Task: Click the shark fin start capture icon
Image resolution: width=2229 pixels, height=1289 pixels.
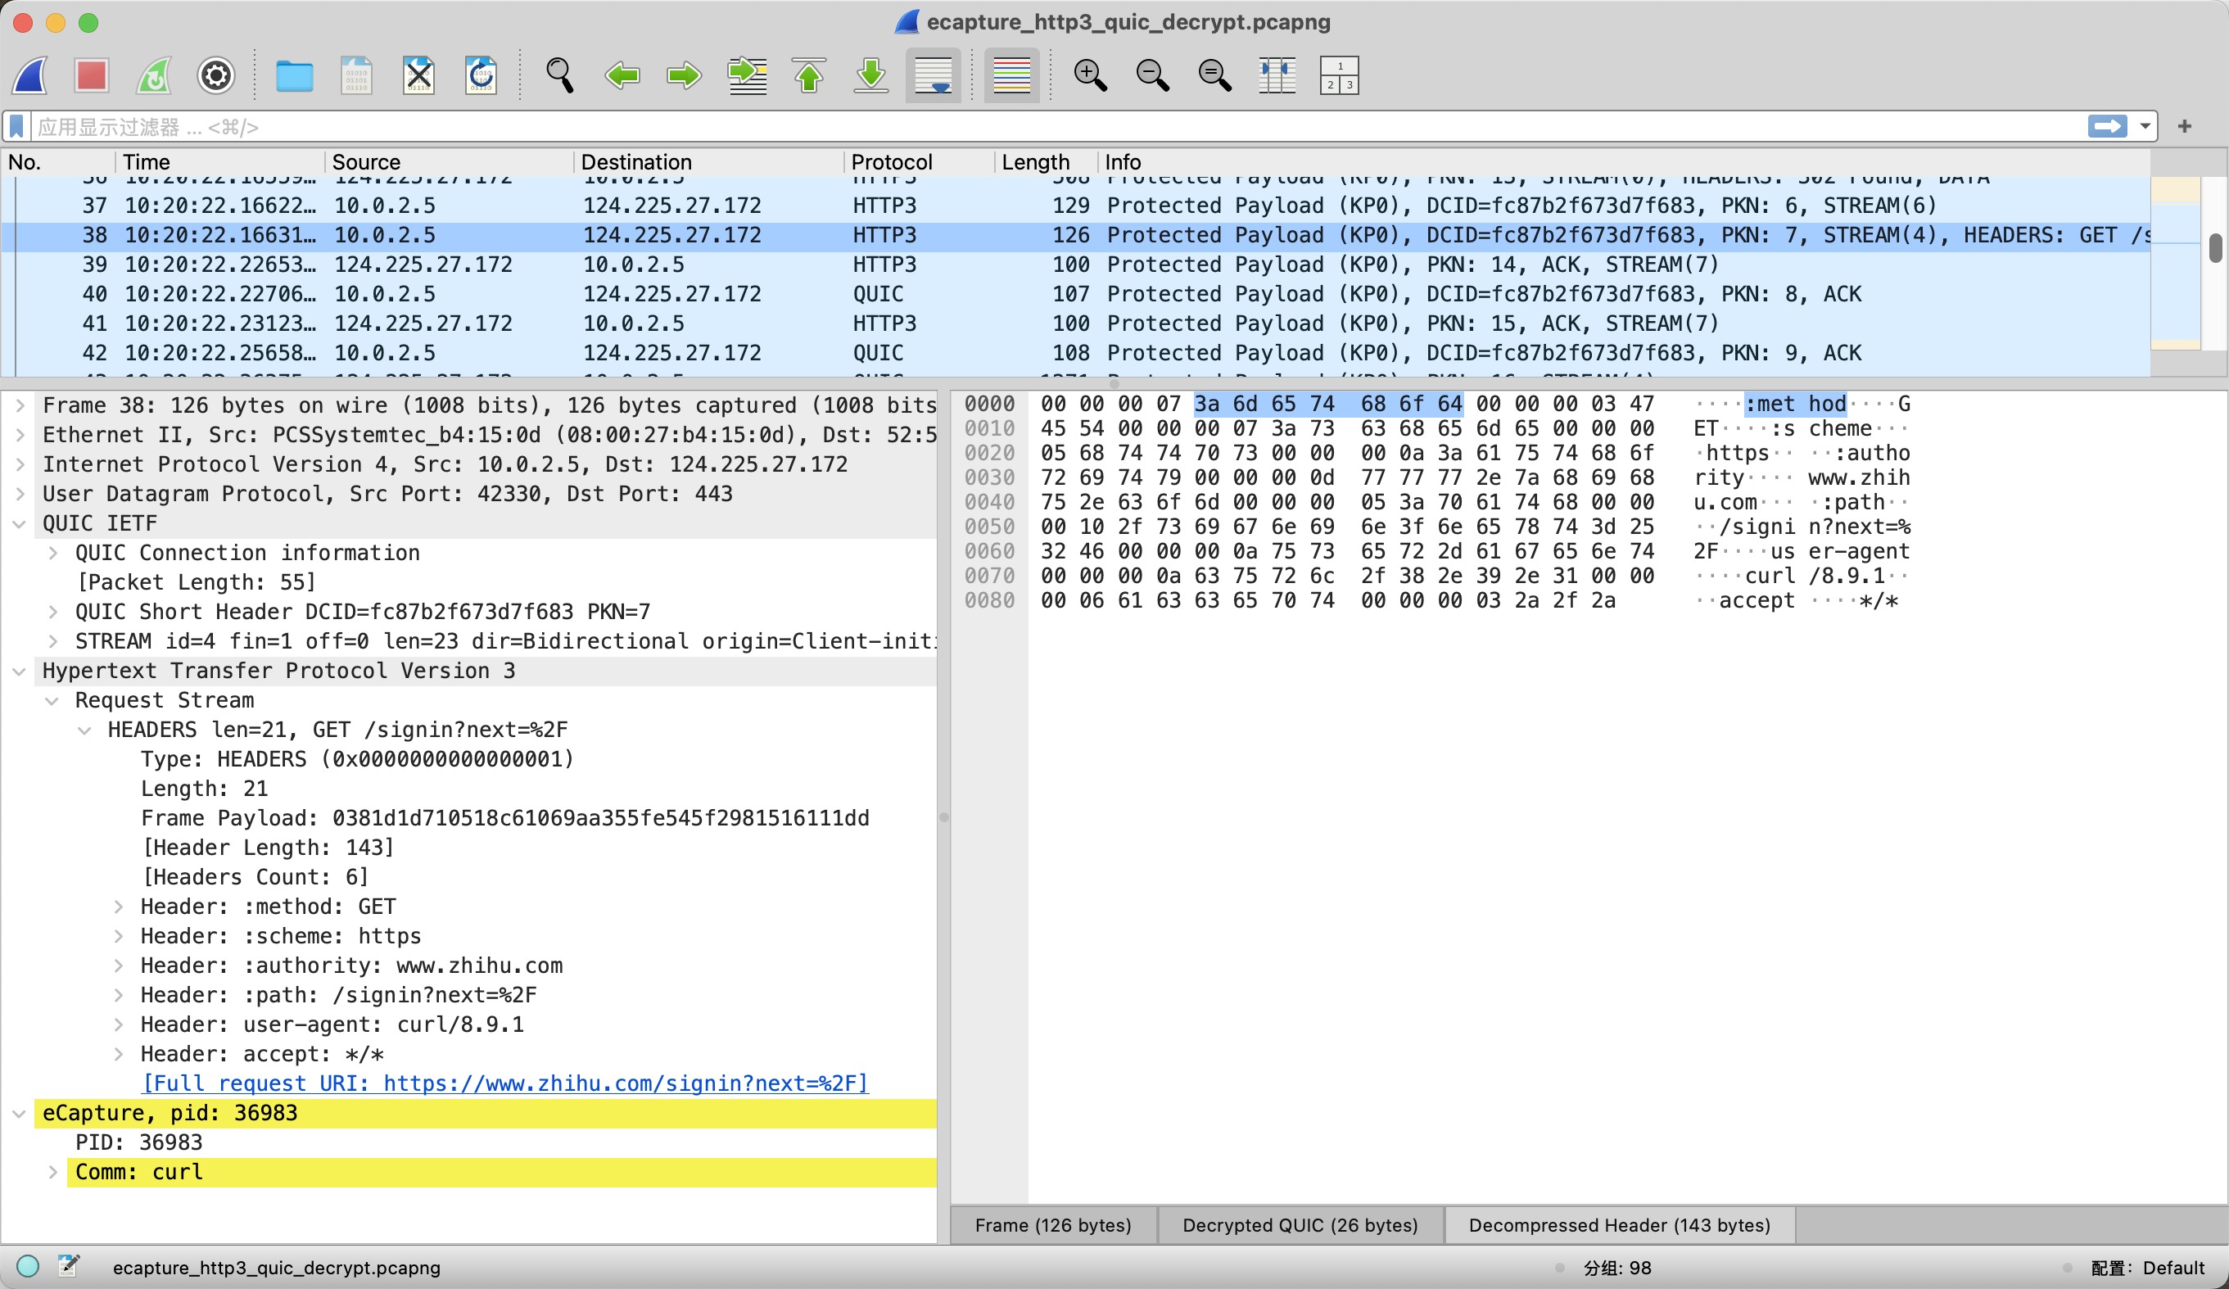Action: pos(30,76)
